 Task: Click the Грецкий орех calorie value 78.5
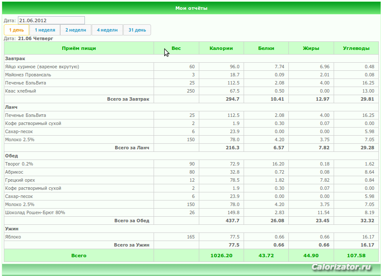(x=235, y=180)
